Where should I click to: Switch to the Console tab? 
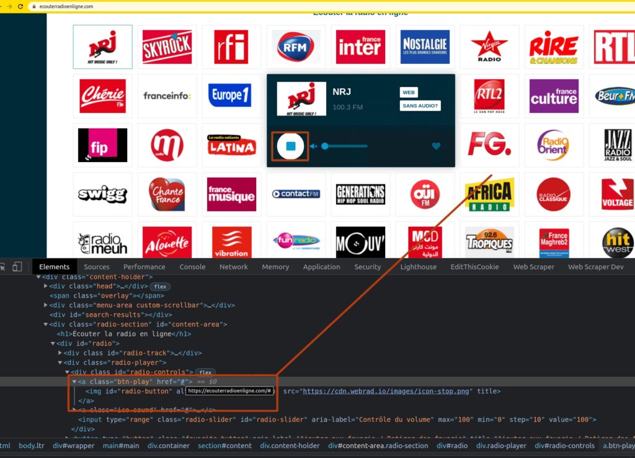click(192, 267)
